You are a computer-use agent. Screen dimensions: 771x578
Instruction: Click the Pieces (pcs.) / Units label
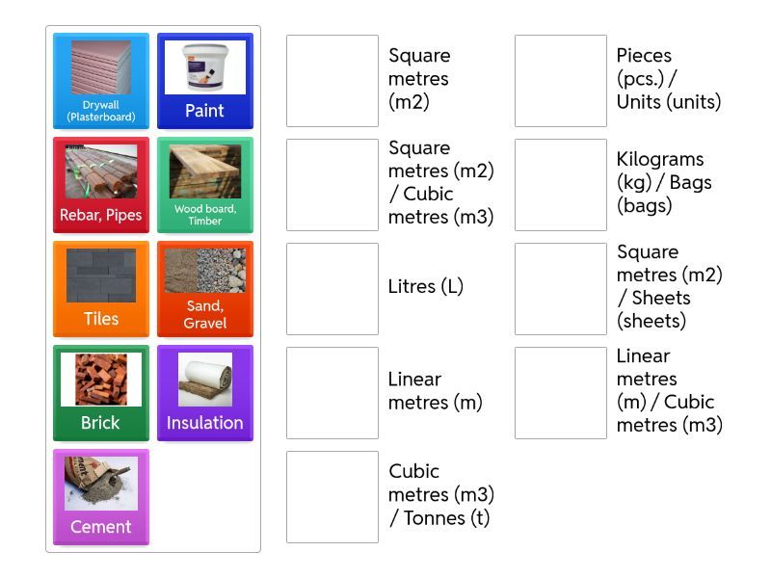point(669,79)
